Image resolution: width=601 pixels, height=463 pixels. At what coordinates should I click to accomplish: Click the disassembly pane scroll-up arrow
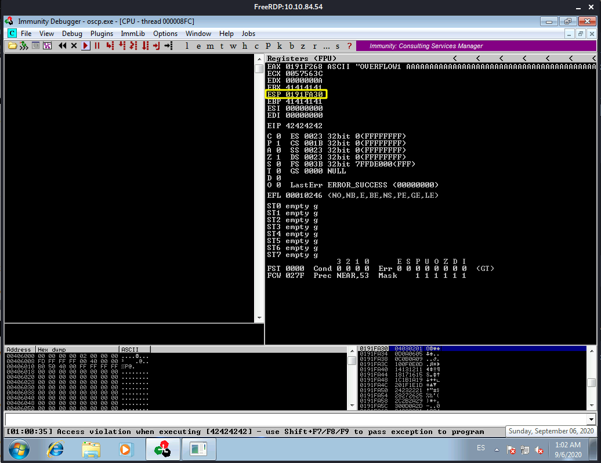[x=259, y=59]
